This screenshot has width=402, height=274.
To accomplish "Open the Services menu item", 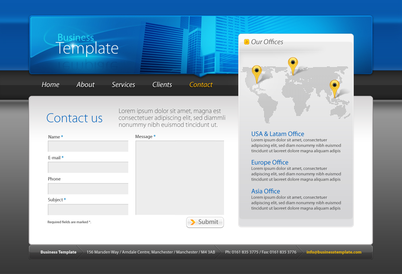I will pyautogui.click(x=123, y=85).
